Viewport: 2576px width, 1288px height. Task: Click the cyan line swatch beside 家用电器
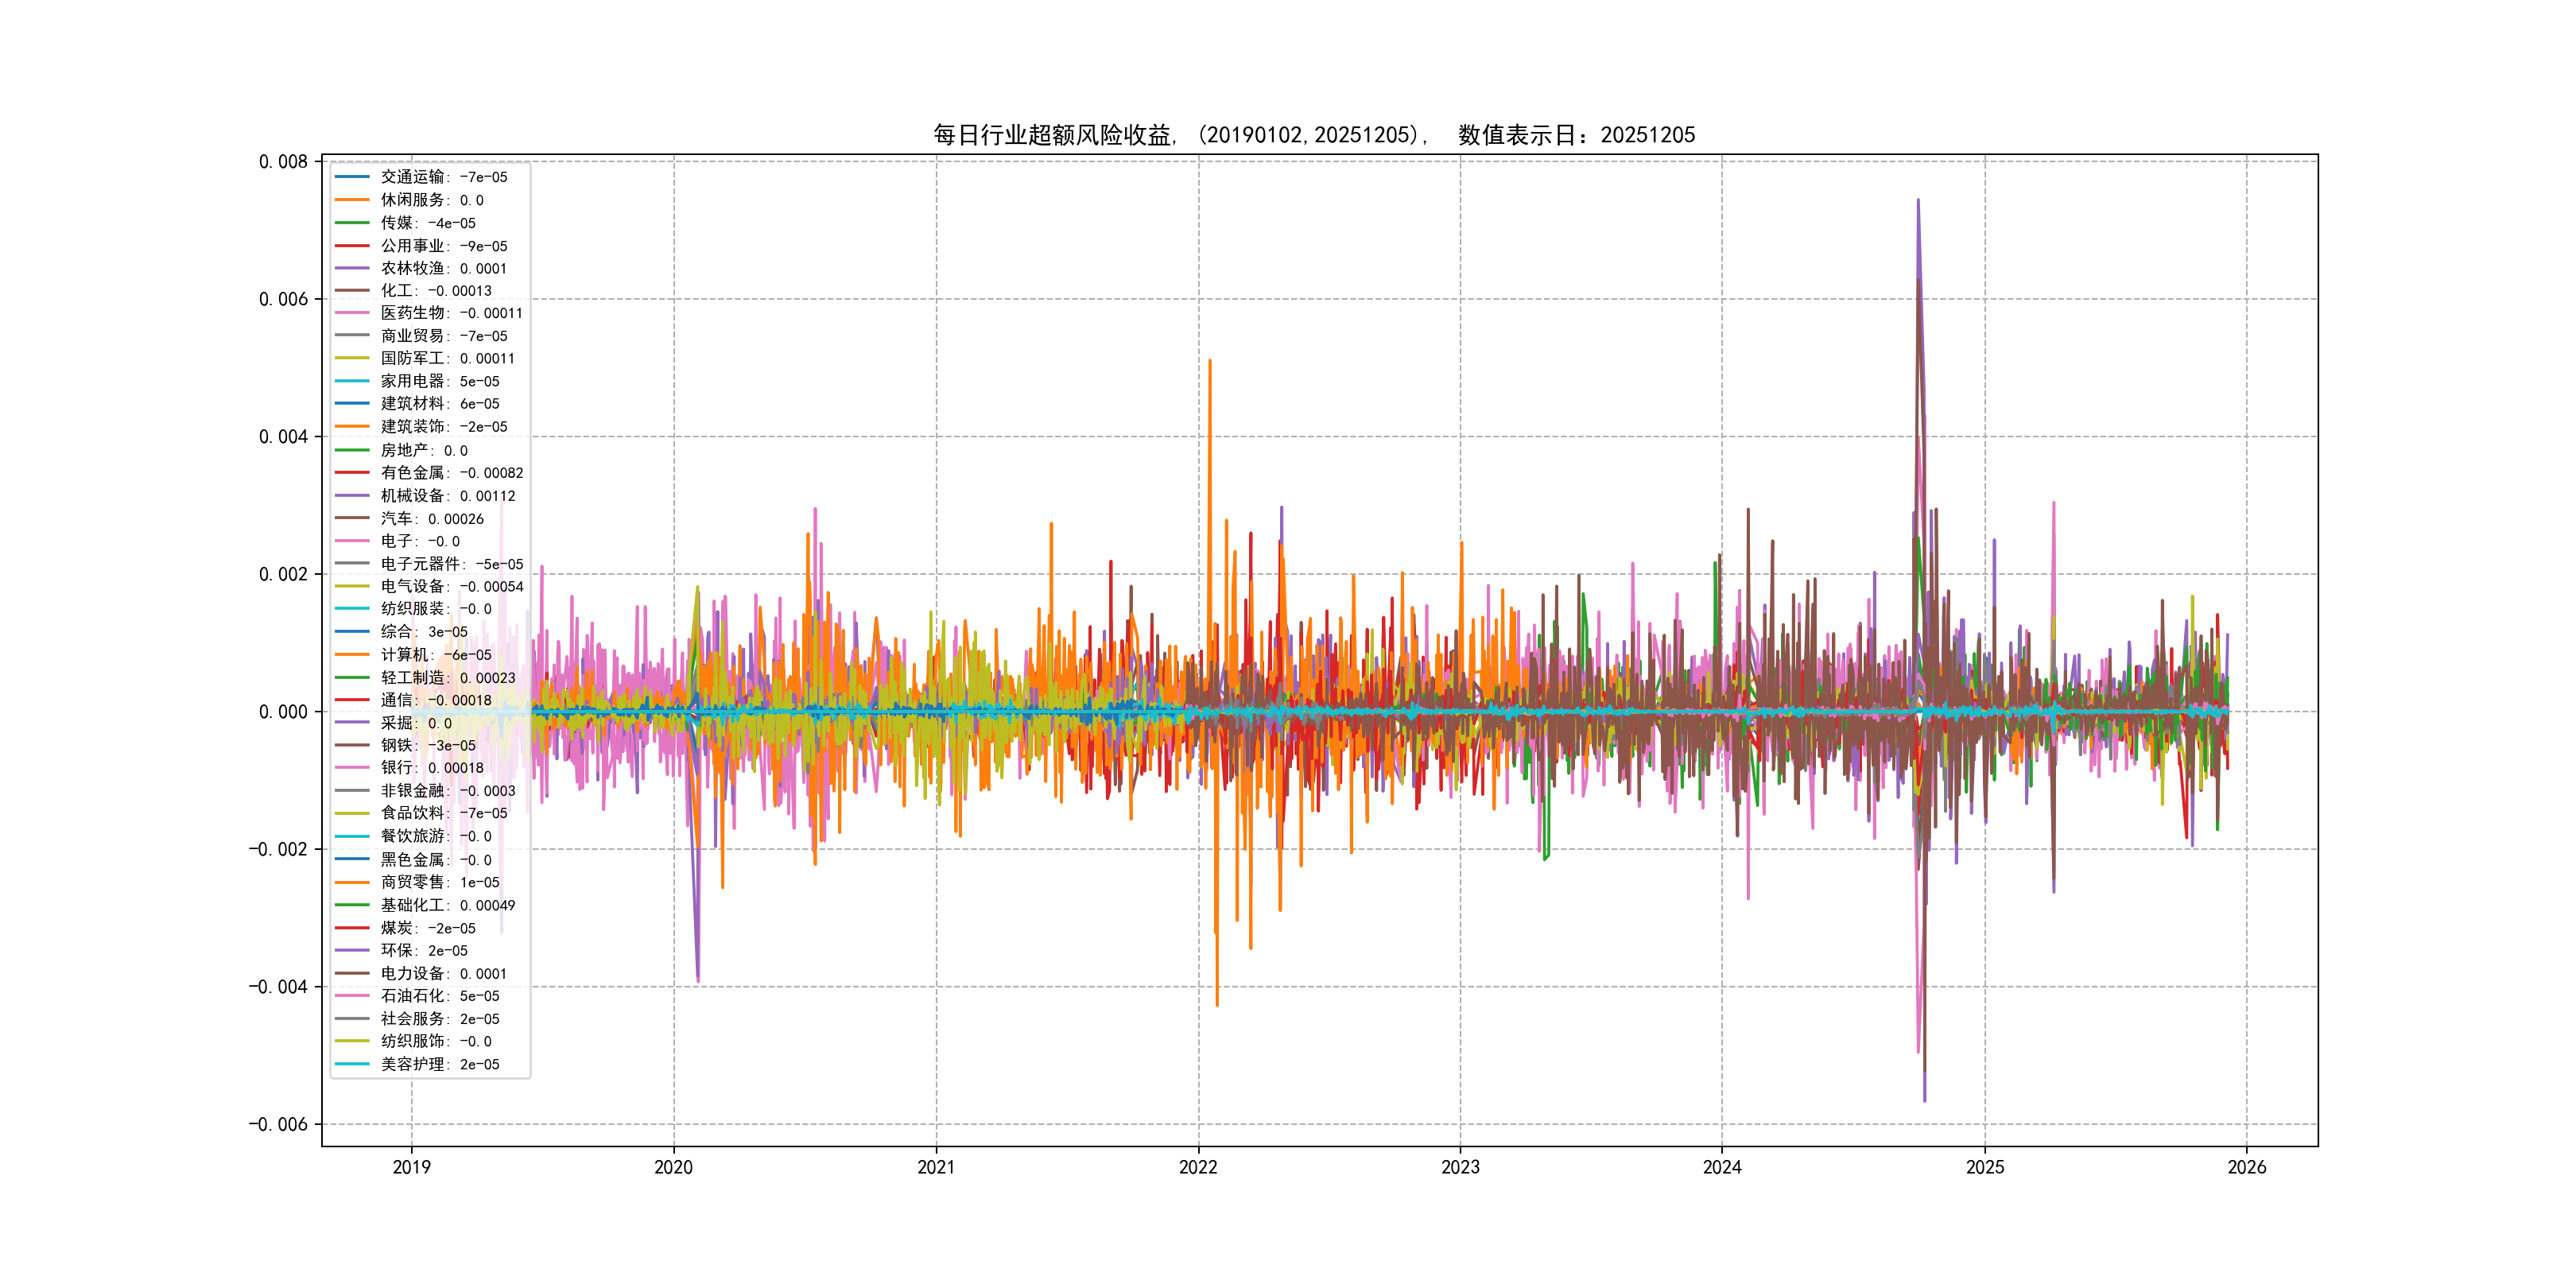click(x=352, y=381)
